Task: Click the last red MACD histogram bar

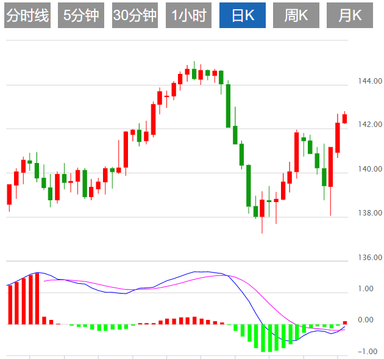Action: tap(345, 323)
